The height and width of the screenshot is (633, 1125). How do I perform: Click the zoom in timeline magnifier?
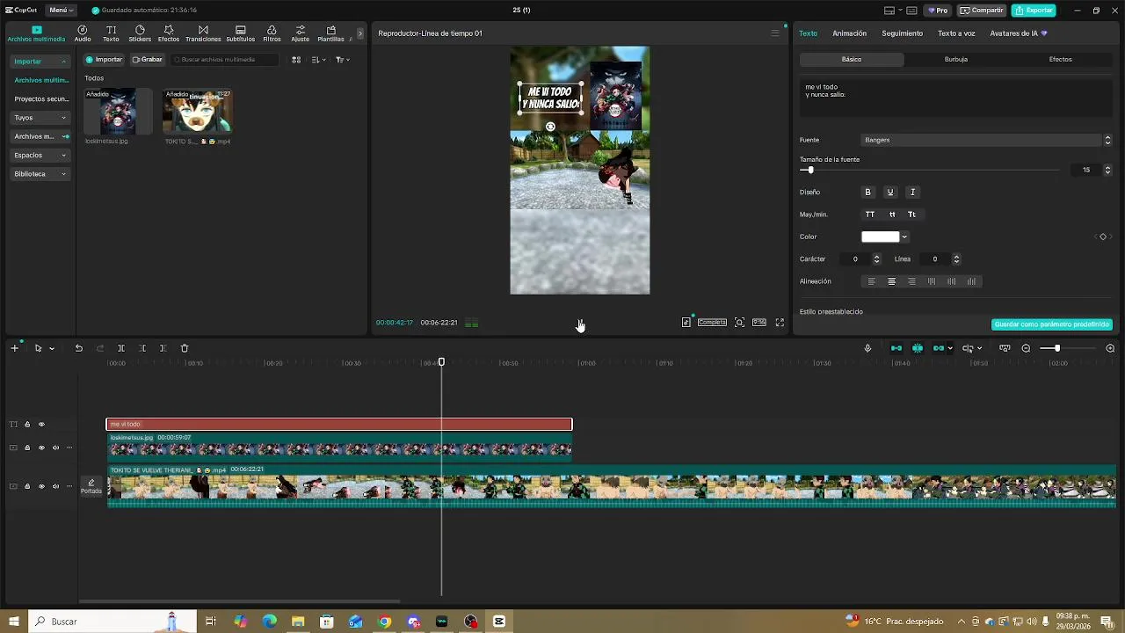(x=1110, y=348)
